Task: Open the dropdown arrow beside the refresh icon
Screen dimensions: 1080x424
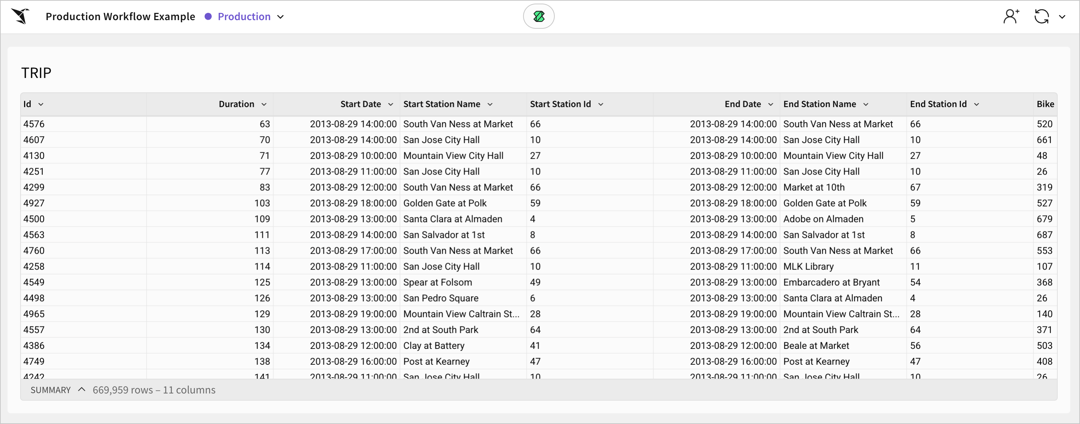Action: coord(1062,17)
